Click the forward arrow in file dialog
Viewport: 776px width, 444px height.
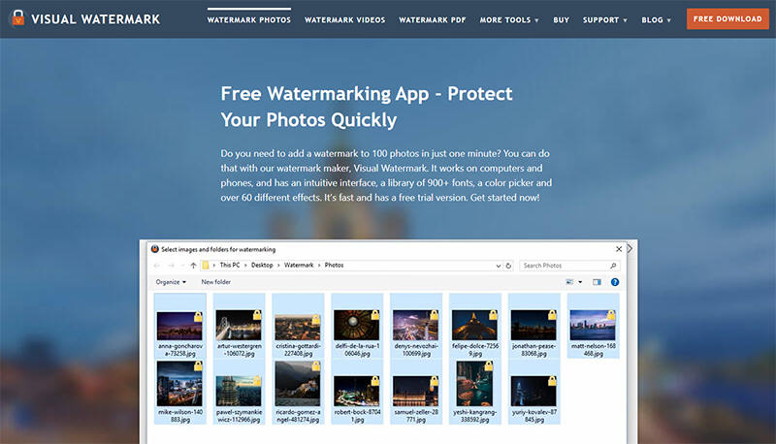tap(172, 266)
